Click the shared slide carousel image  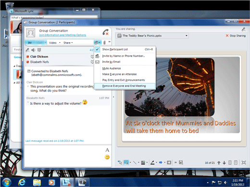170,87
